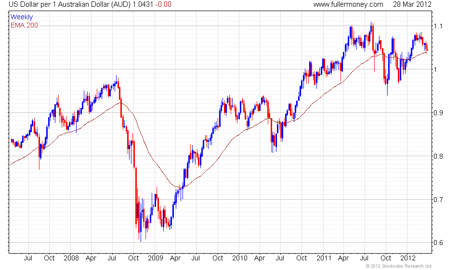The image size is (472, 270).
Task: Click the y-axis label 0.7
Action: pos(438,200)
